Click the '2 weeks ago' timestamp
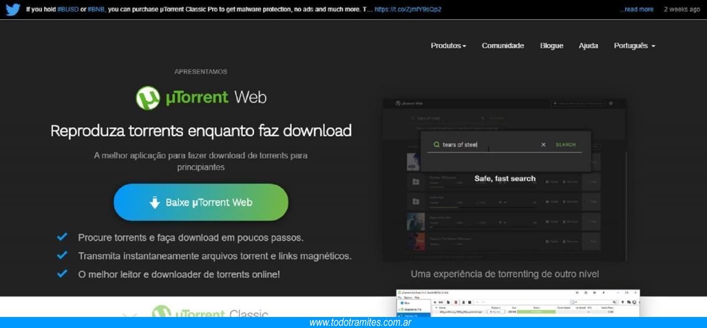This screenshot has height=328, width=707. click(682, 9)
